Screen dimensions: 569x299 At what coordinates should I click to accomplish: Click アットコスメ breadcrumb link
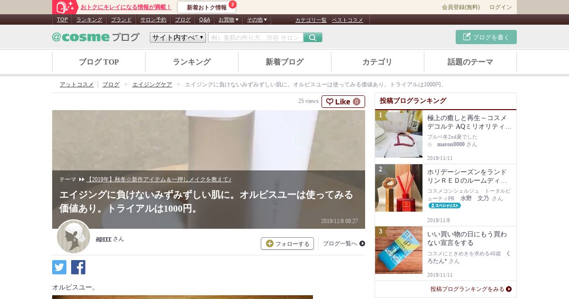coord(77,84)
